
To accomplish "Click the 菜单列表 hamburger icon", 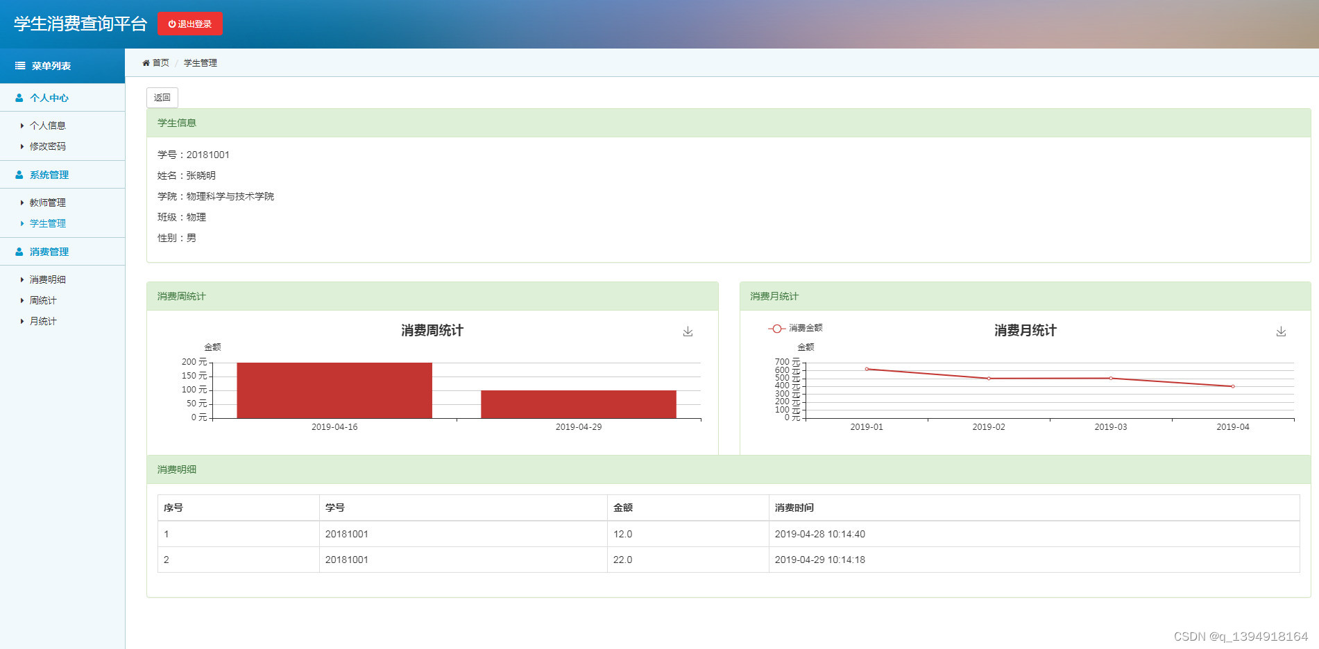I will [x=20, y=66].
